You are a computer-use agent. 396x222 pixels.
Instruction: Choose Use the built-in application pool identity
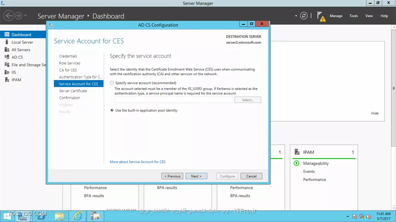(x=112, y=110)
